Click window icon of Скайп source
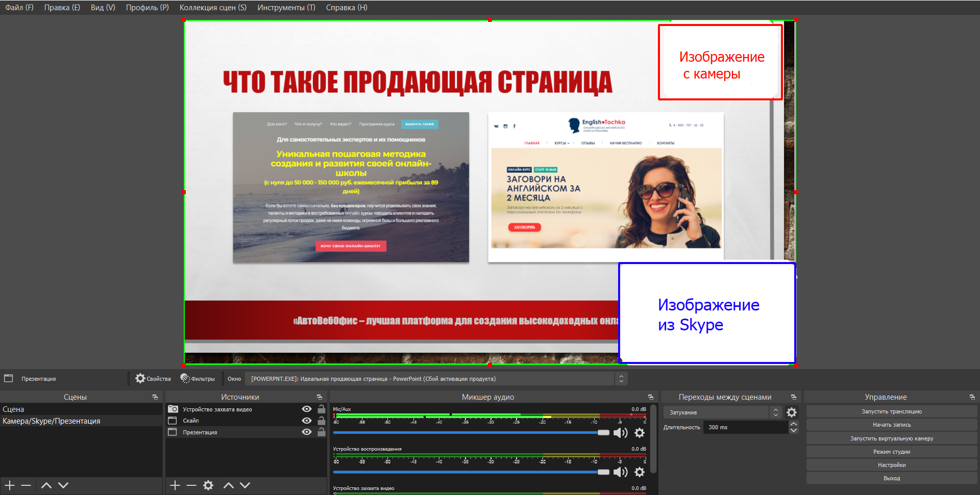This screenshot has width=980, height=495. coord(173,421)
